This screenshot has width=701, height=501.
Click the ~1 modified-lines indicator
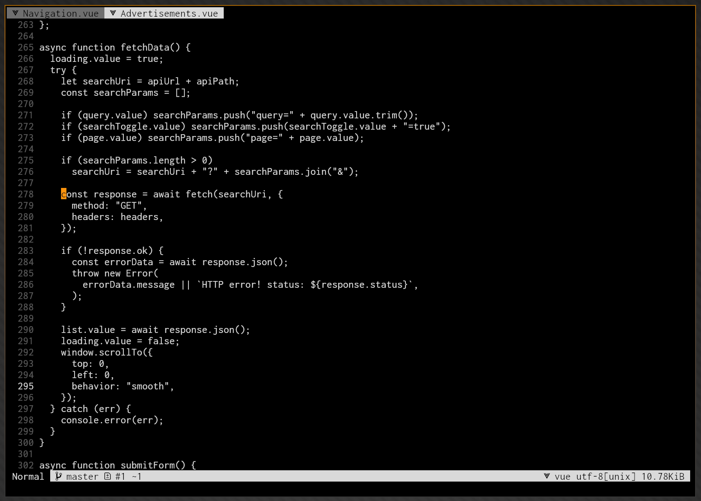point(136,476)
